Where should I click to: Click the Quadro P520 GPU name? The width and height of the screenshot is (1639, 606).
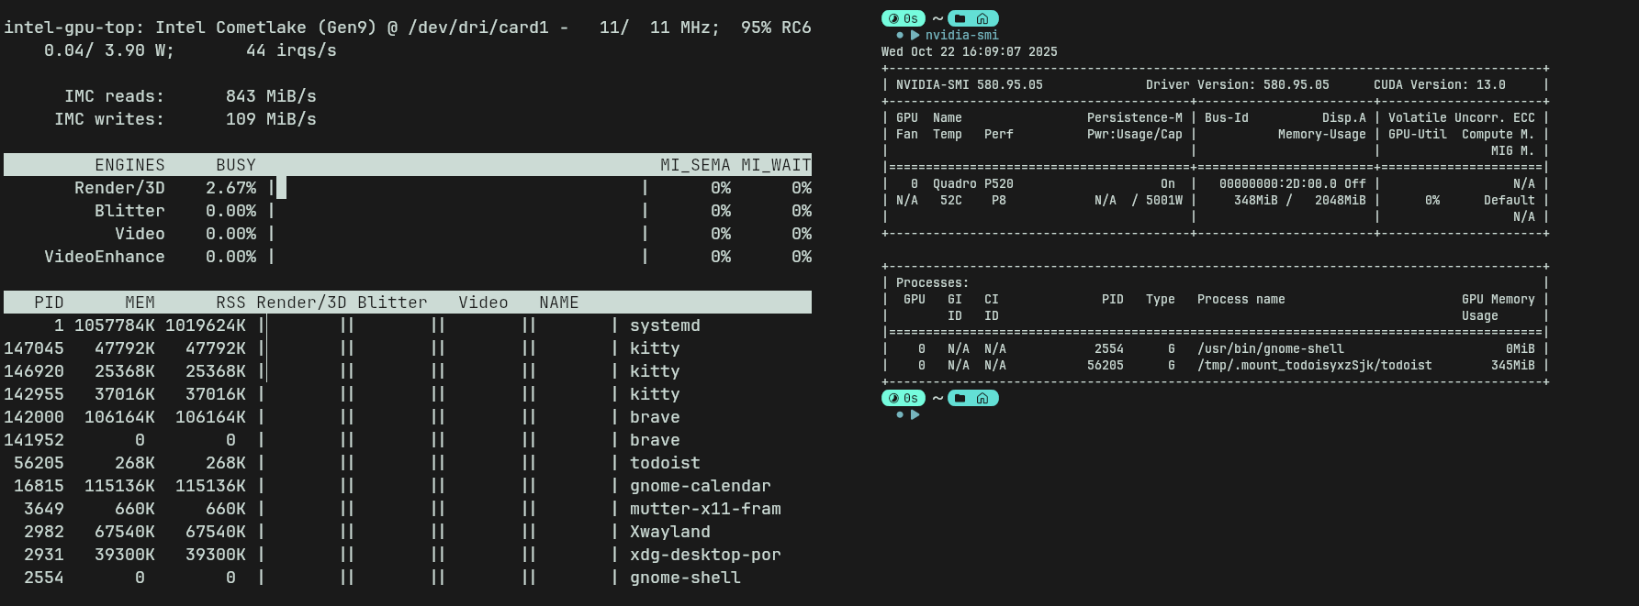972,184
